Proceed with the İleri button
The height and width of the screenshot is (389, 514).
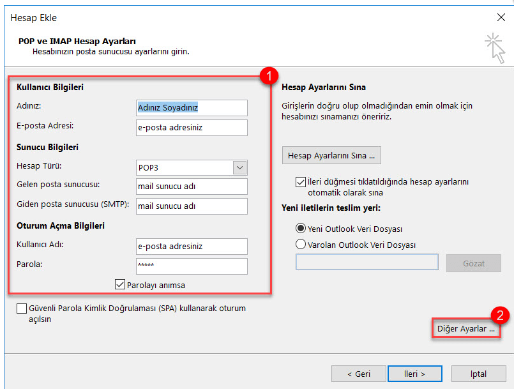414,374
